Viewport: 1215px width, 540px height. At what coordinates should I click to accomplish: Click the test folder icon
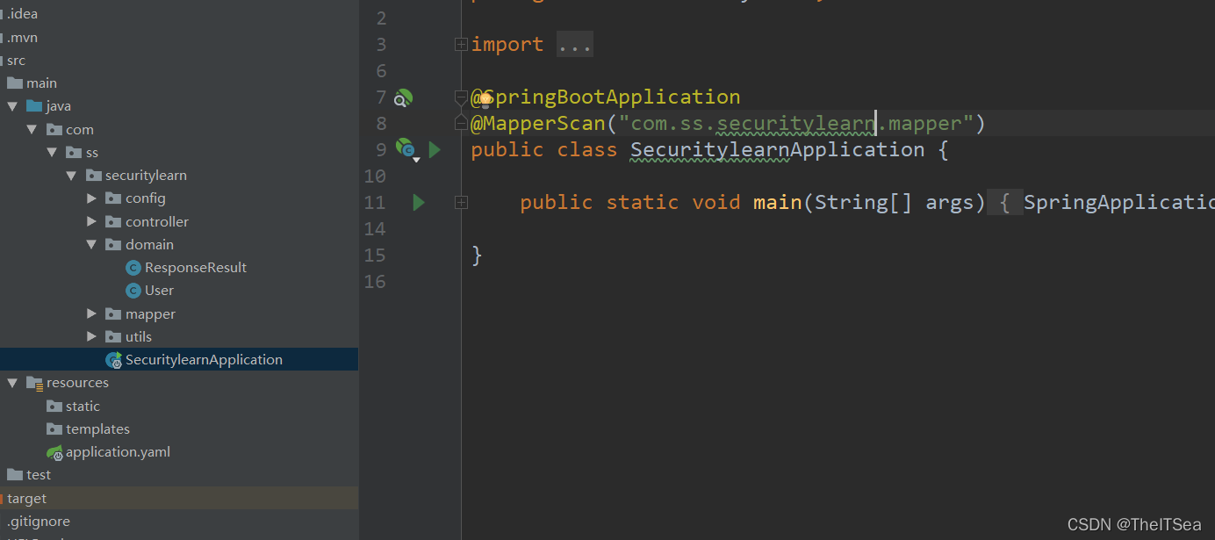[x=15, y=474]
